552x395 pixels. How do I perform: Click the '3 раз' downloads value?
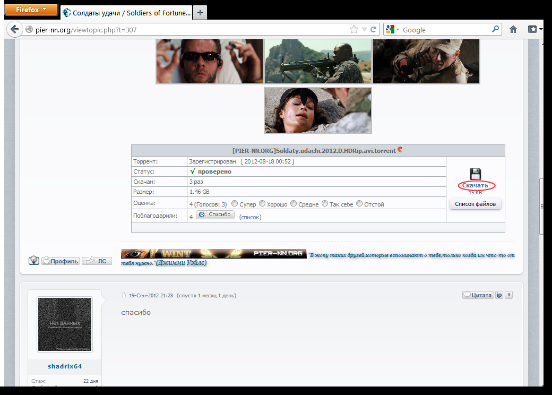(x=196, y=182)
